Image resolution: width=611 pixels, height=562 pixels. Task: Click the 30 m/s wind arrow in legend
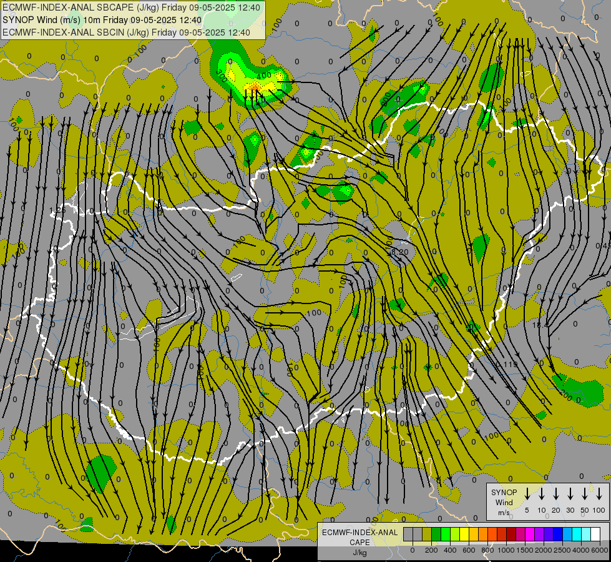570,494
